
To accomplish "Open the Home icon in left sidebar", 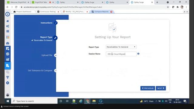I will coord(8,21).
